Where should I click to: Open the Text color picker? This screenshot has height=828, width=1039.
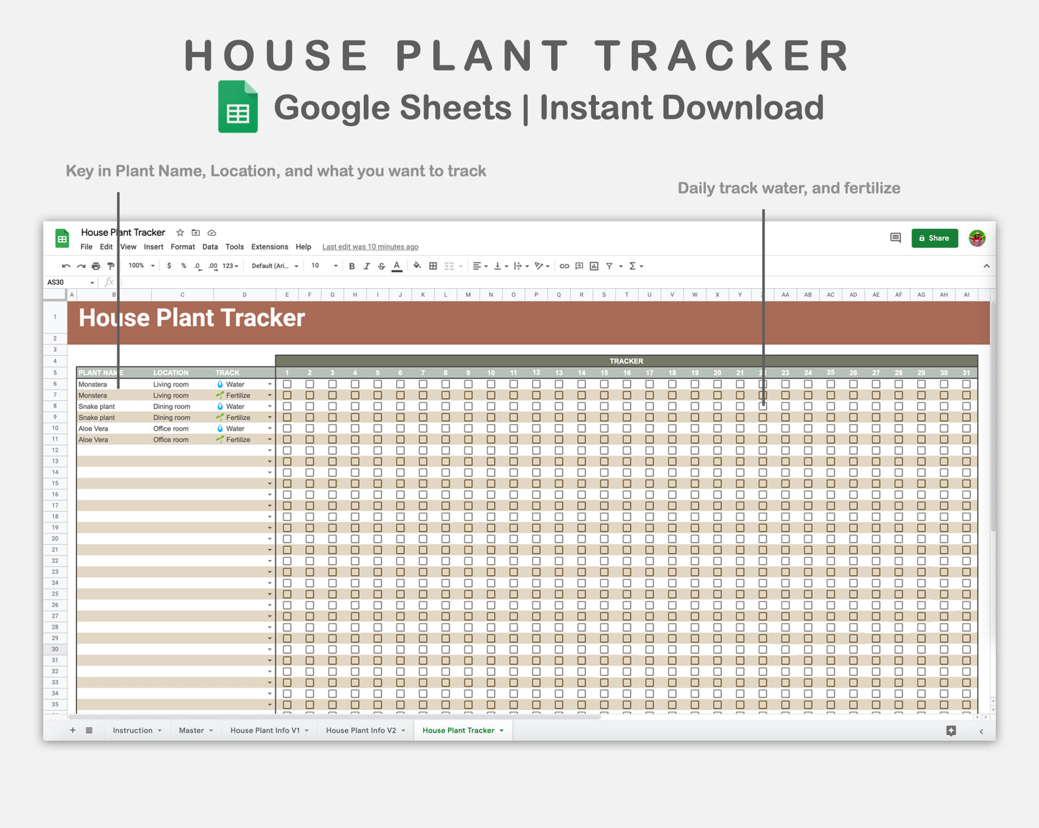tap(396, 265)
